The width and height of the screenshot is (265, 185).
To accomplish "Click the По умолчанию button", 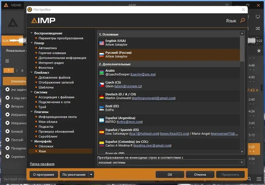I will pos(74,174).
